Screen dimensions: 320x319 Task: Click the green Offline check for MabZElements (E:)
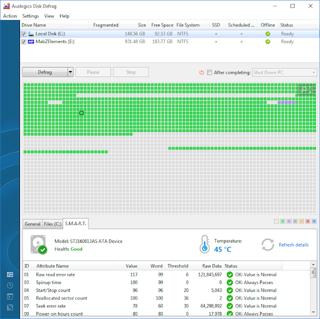point(267,41)
